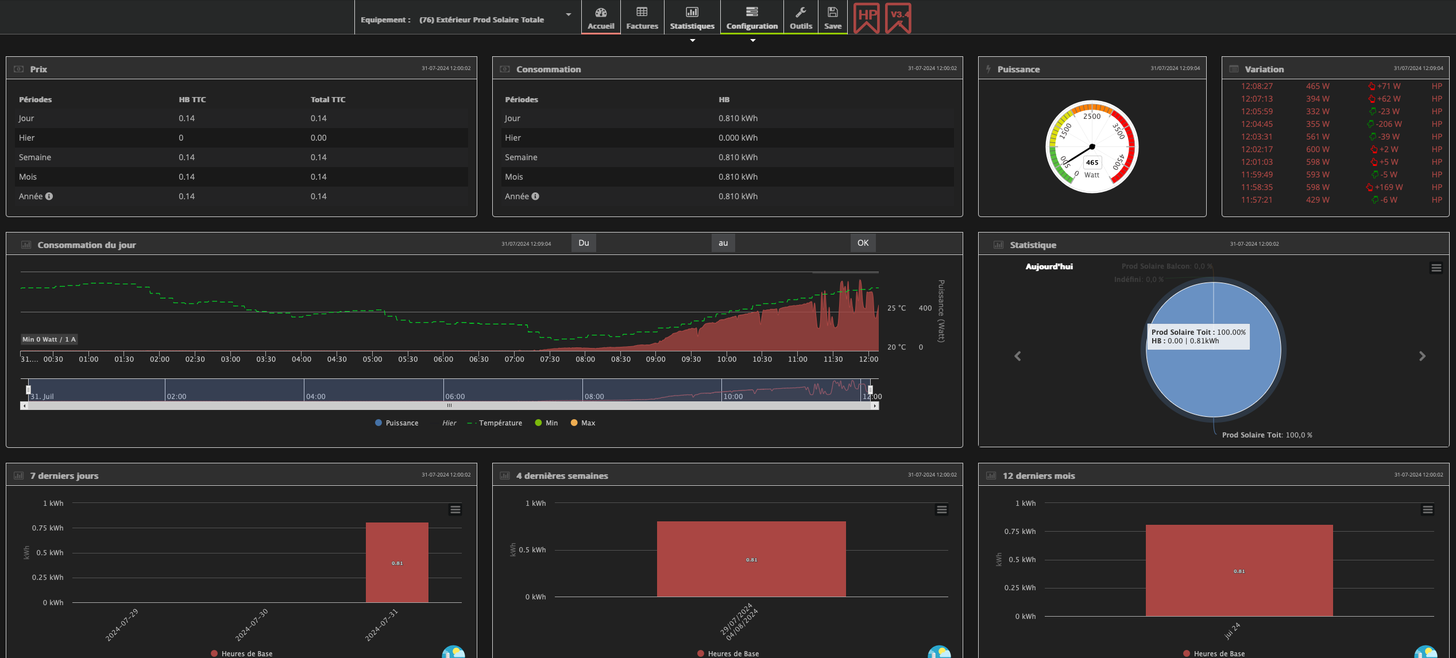Expand the Configuration menu
This screenshot has width=1456, height=658.
752,18
